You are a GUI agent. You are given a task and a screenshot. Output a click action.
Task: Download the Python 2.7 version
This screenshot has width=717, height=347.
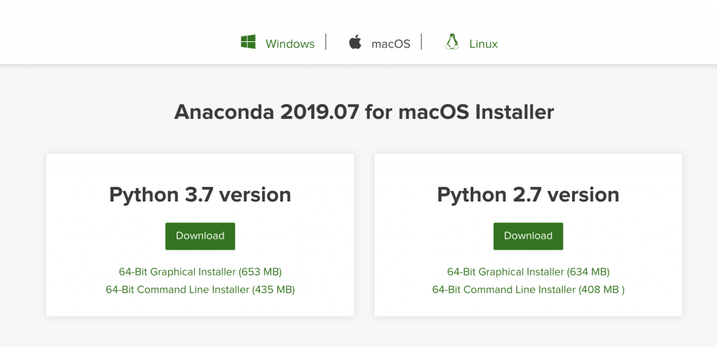(528, 236)
